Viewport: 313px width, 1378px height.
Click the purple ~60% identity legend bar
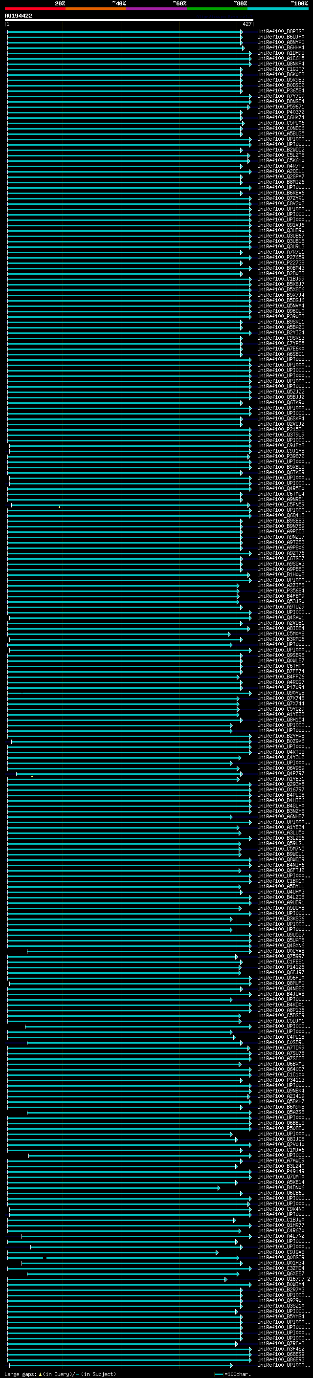tap(156, 9)
